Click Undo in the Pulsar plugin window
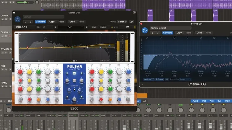Screen dimensions: 232x130 tap(72, 22)
